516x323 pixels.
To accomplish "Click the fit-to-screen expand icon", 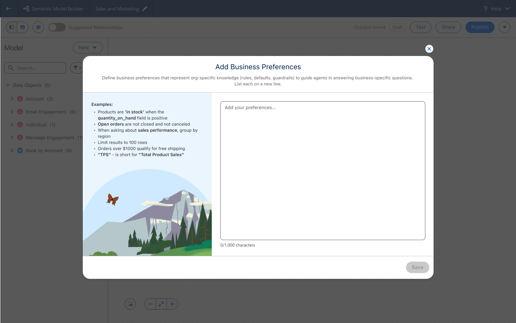I will click(x=161, y=304).
